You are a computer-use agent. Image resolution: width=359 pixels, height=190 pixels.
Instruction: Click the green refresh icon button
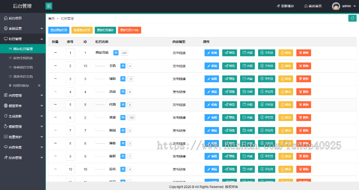point(352,18)
